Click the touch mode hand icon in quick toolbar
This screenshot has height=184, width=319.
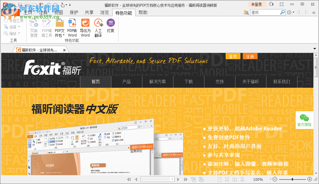point(63,5)
